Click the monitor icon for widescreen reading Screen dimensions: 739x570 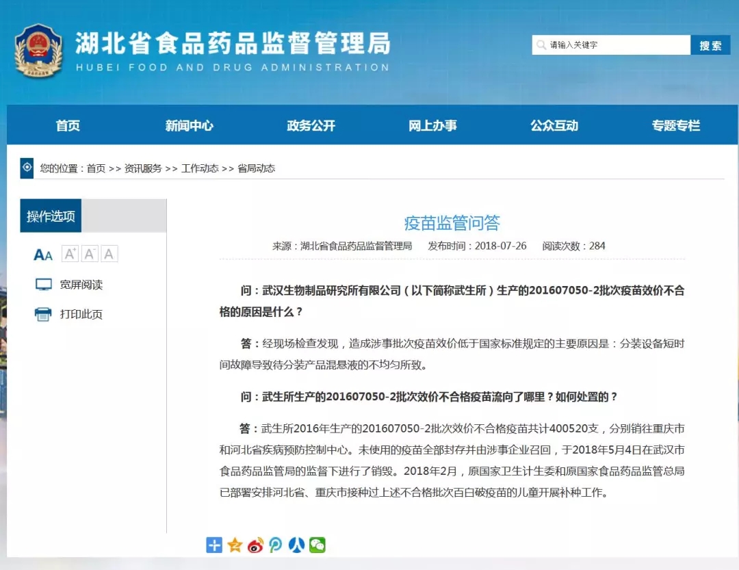point(44,284)
